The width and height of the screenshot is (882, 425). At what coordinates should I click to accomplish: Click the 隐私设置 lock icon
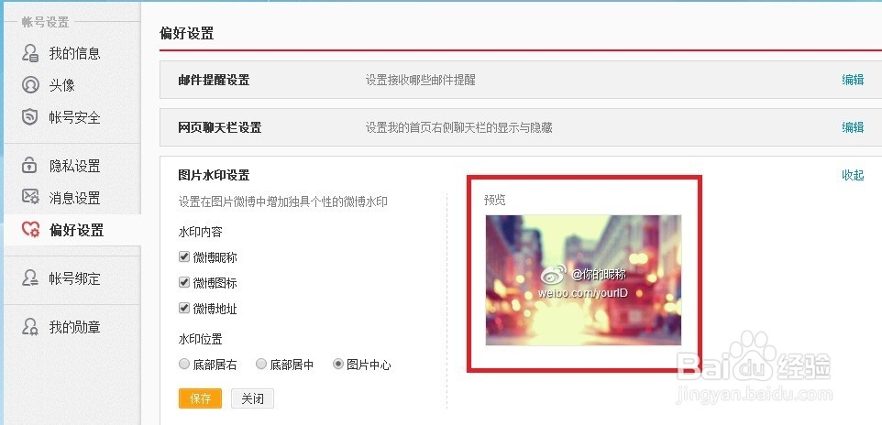point(30,166)
